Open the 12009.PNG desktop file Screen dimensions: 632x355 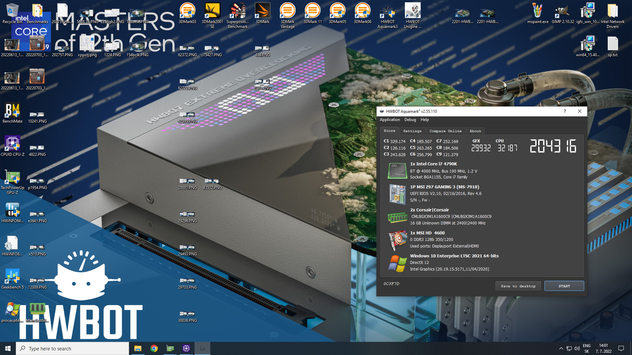[x=37, y=283]
